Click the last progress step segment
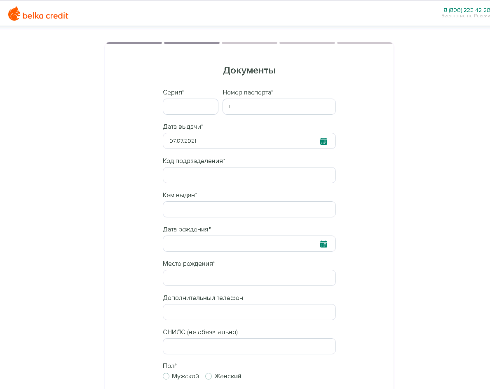The height and width of the screenshot is (389, 490). (x=364, y=43)
